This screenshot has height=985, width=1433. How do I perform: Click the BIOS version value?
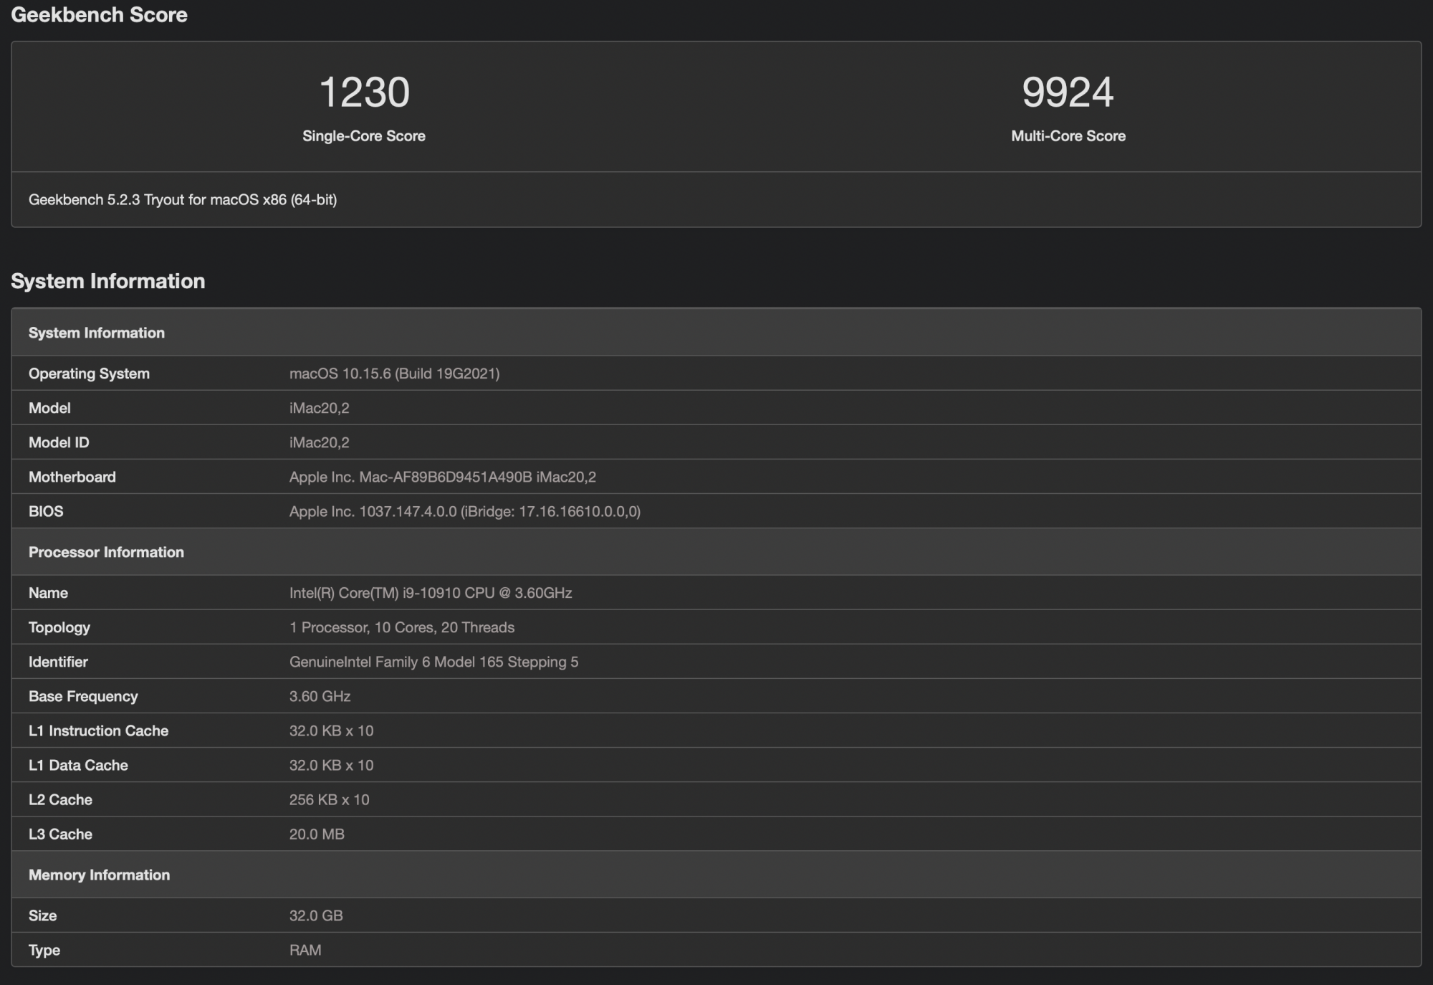[x=464, y=511]
